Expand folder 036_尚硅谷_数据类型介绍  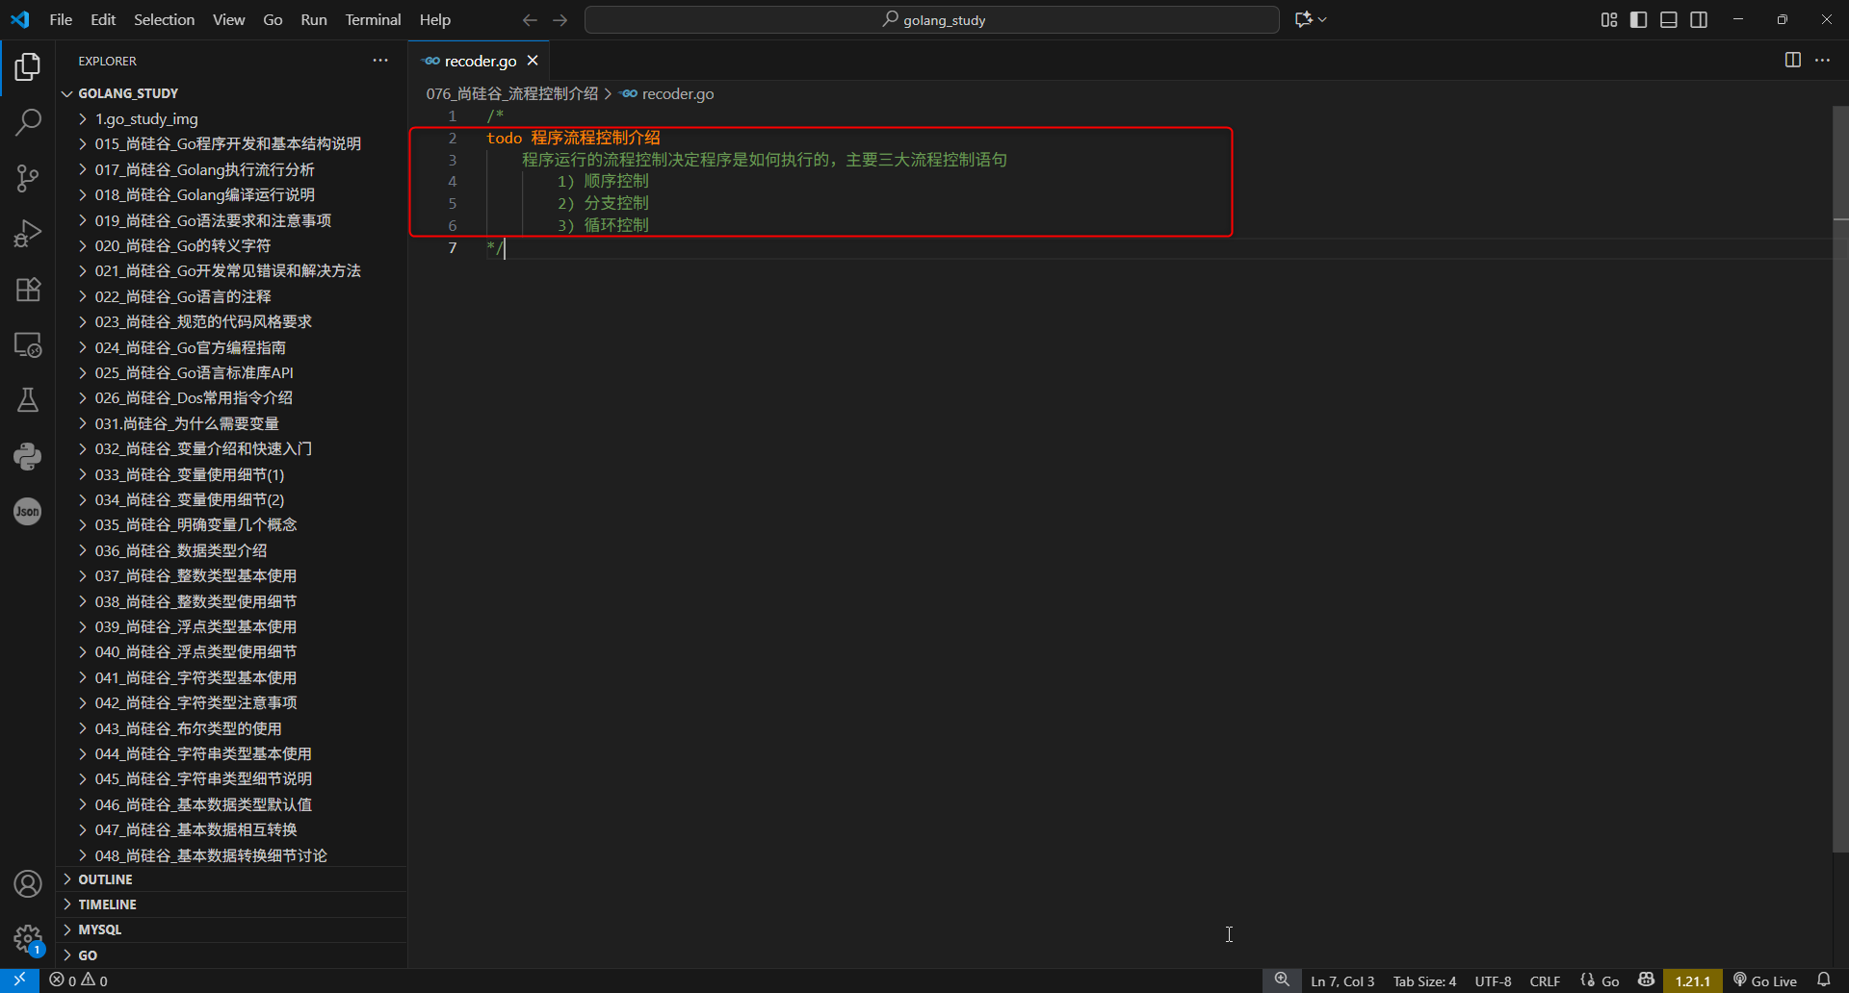[231, 550]
